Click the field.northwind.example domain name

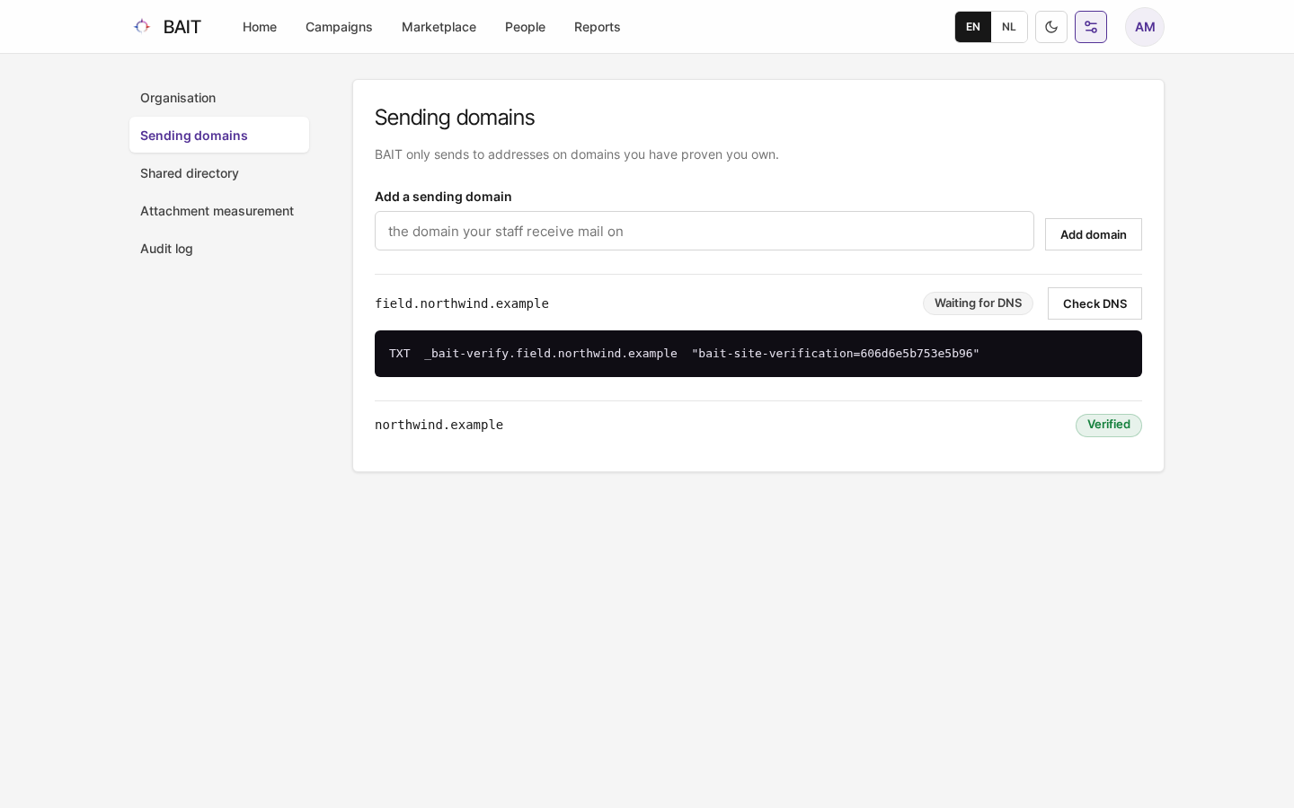(462, 303)
